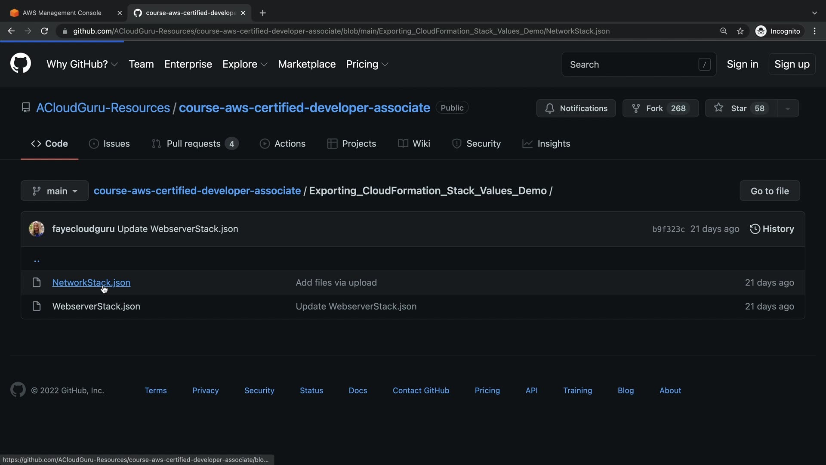Expand Why GitHub? menu
Image resolution: width=826 pixels, height=465 pixels.
[82, 64]
